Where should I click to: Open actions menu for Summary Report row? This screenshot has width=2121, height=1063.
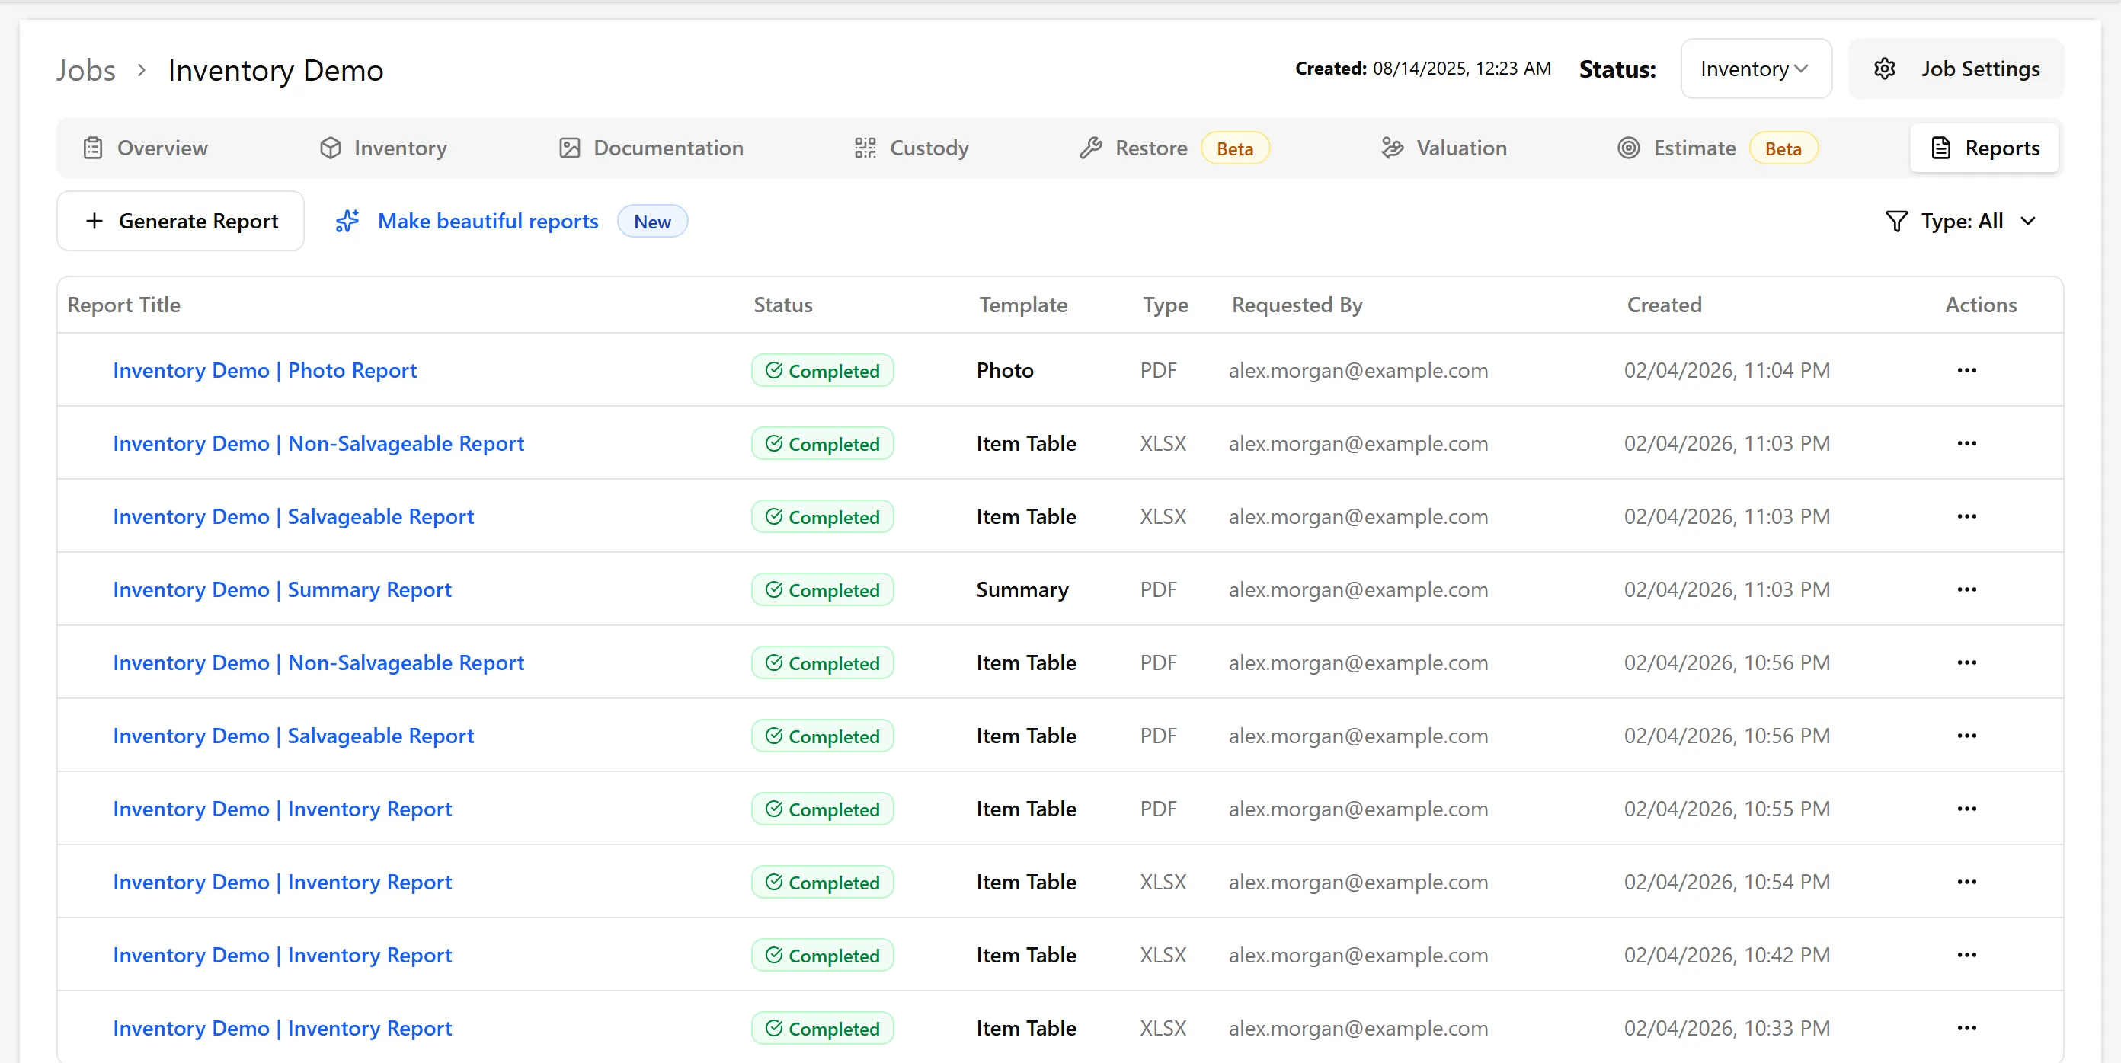click(x=1966, y=590)
